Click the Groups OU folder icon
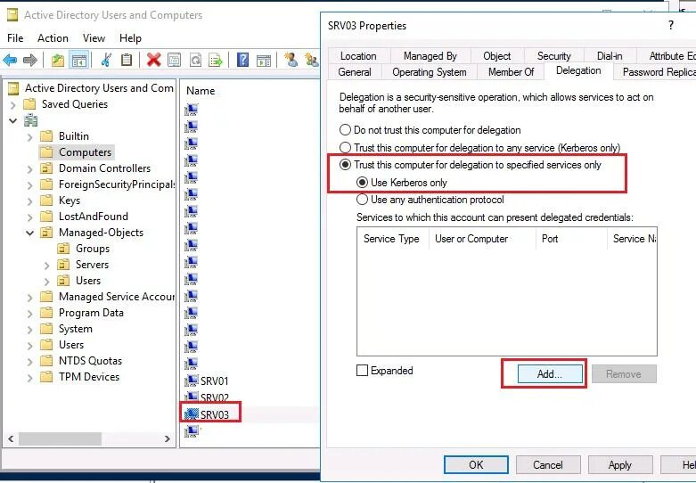The width and height of the screenshot is (696, 483). point(63,249)
